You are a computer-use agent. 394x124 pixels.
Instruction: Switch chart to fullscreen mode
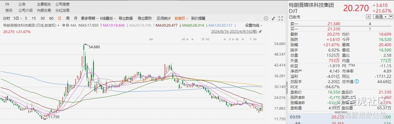pyautogui.click(x=280, y=18)
